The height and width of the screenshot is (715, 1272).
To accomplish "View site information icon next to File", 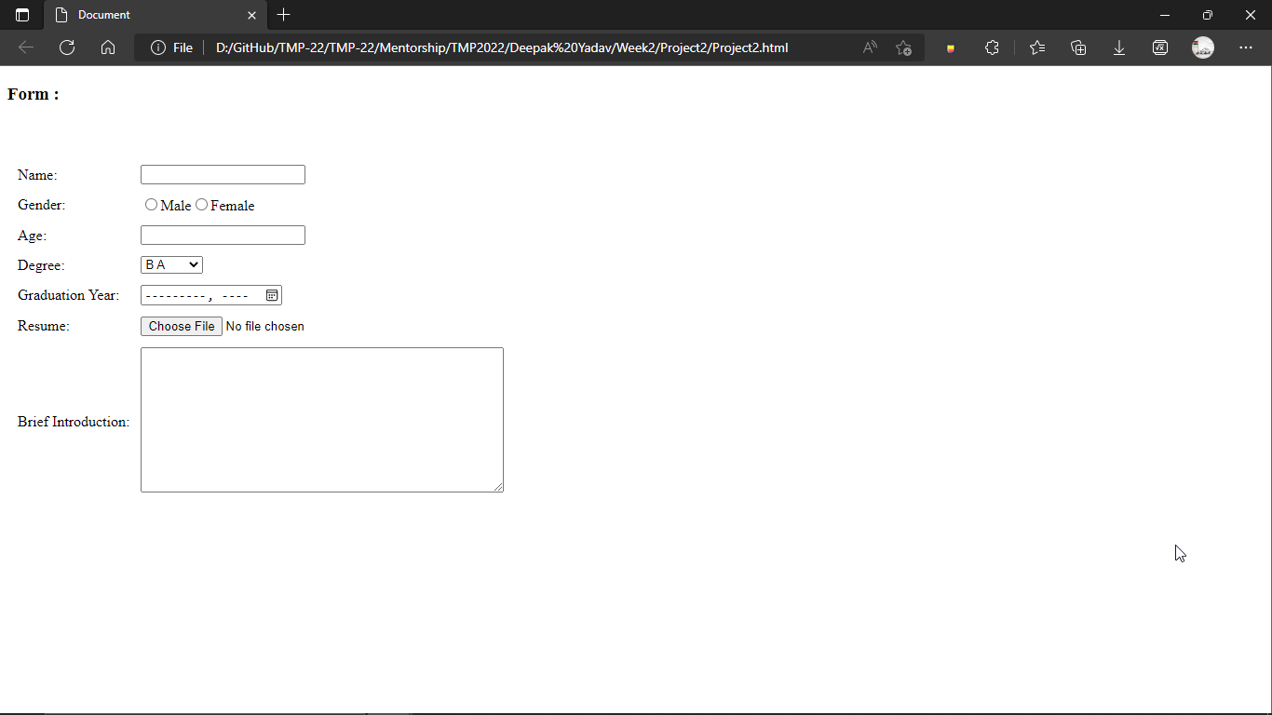I will 158,47.
